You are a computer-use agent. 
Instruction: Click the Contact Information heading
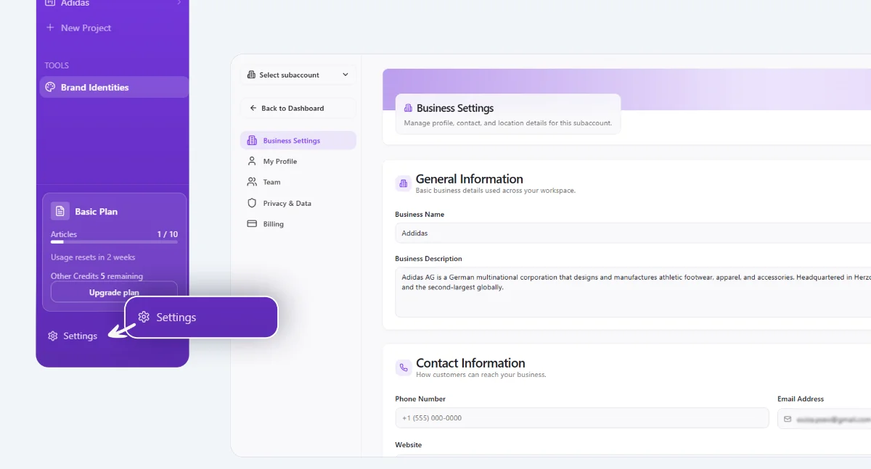pos(470,363)
